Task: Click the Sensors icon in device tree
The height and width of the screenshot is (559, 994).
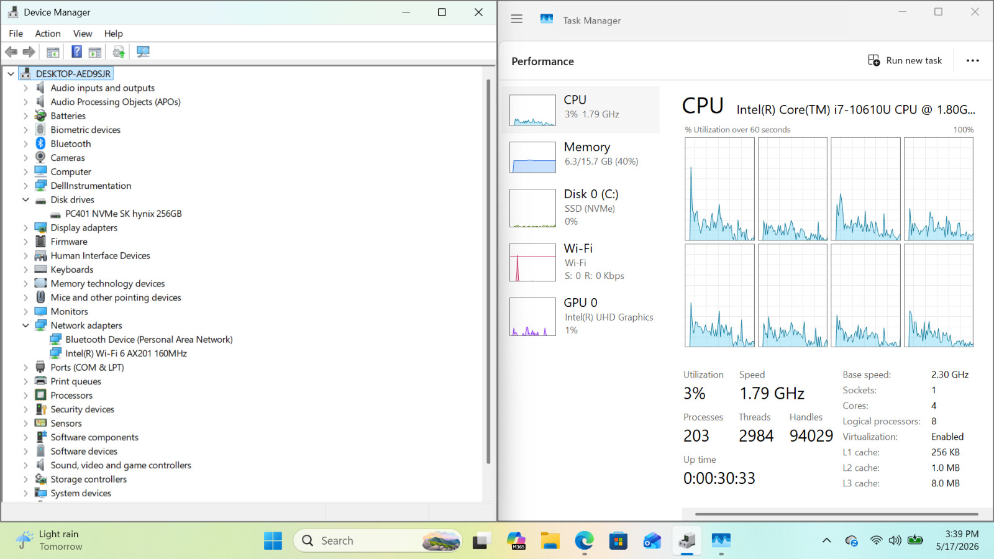Action: [x=41, y=423]
